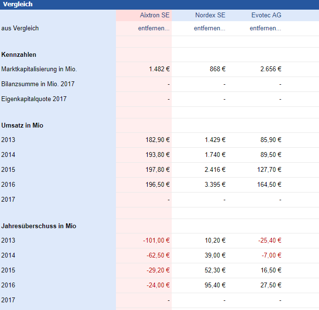Select Aixtron 2015 net loss -29,20 €

pos(158,270)
